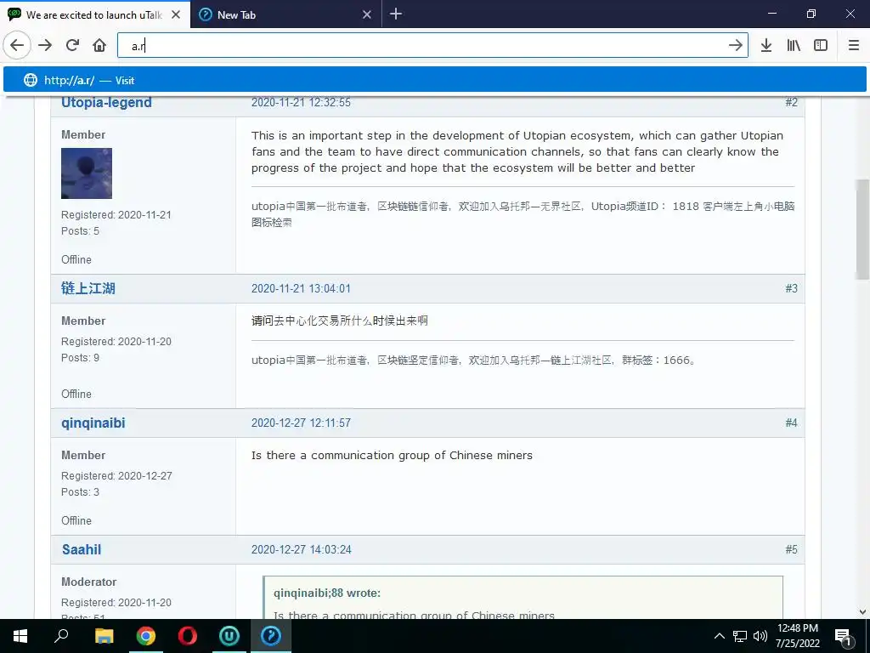870x653 pixels.
Task: Open Utopia-legend user profile link
Action: [106, 102]
